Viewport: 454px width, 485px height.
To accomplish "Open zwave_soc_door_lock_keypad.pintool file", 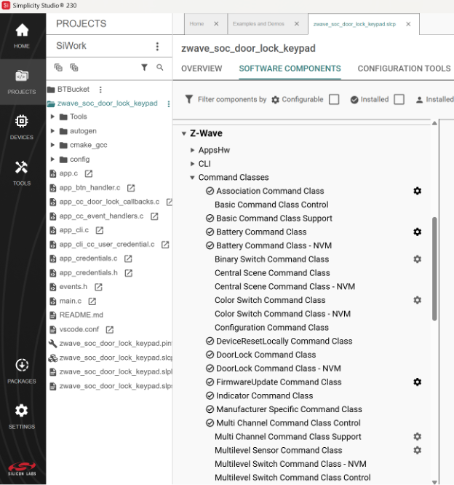I will pyautogui.click(x=116, y=343).
